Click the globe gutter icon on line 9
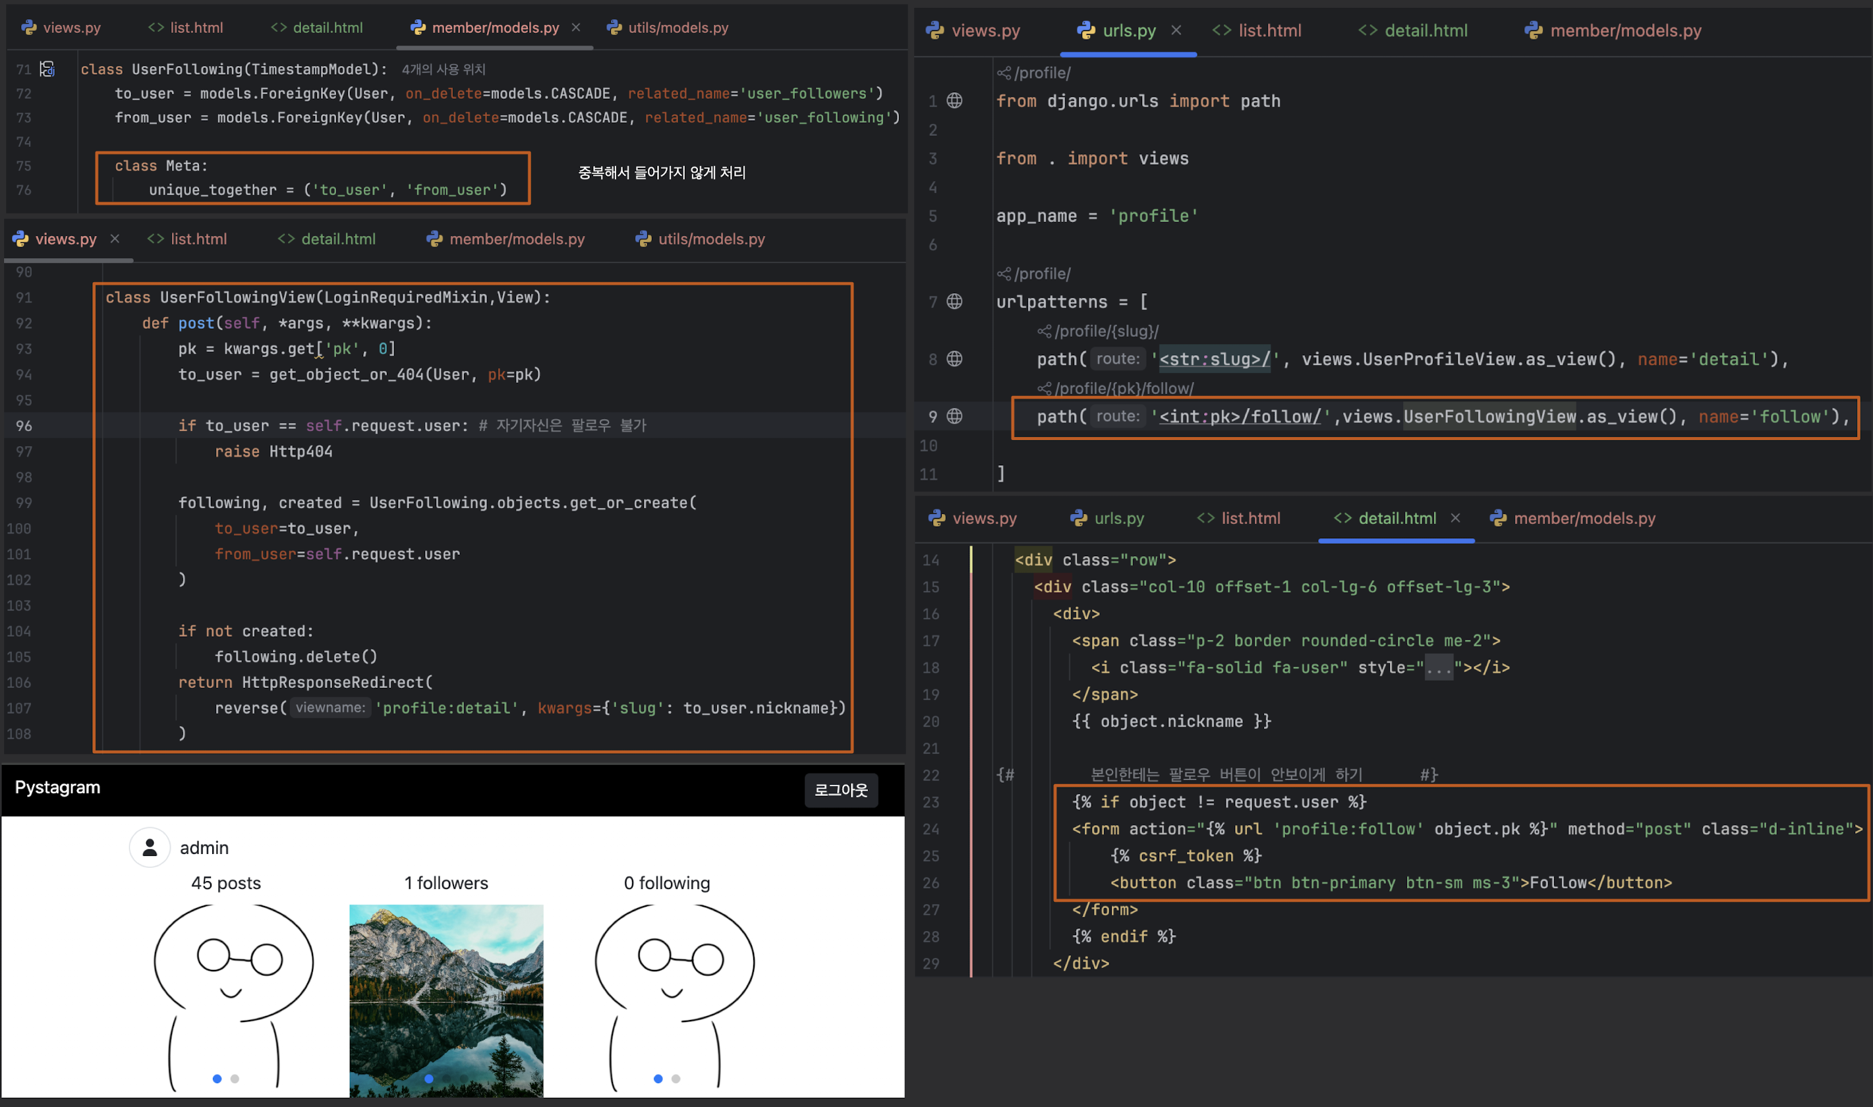 click(954, 416)
